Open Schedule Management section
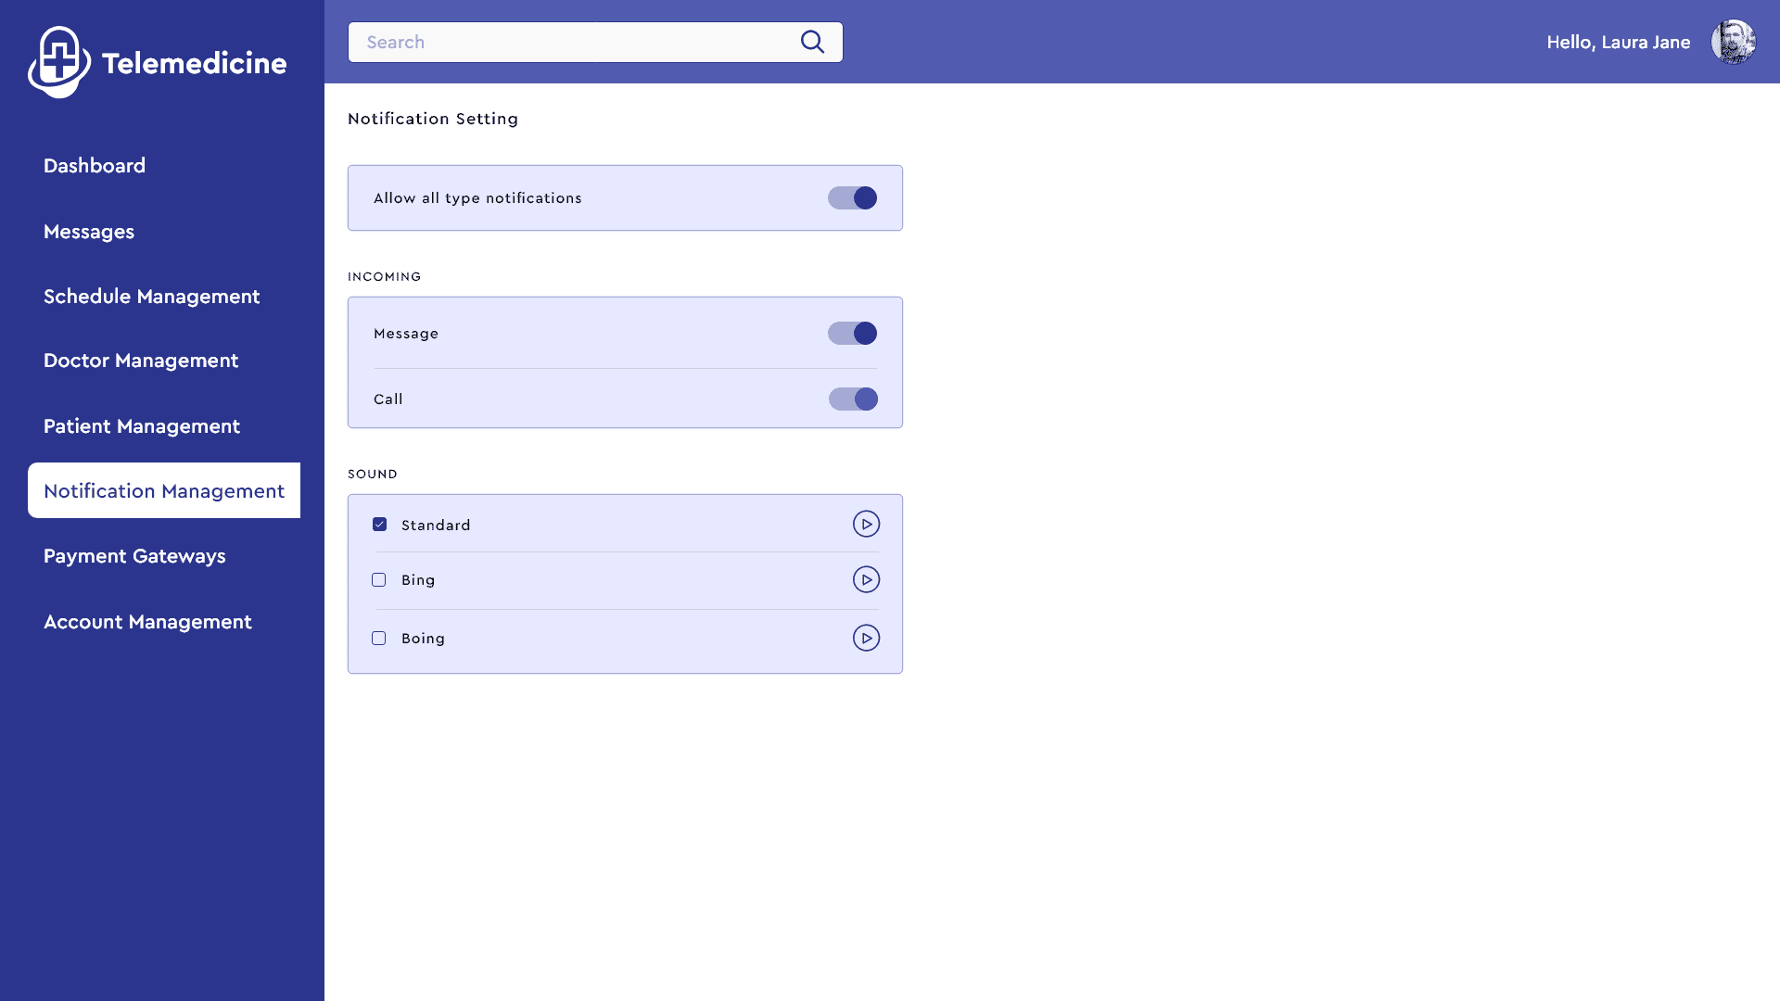This screenshot has height=1001, width=1780. point(152,297)
